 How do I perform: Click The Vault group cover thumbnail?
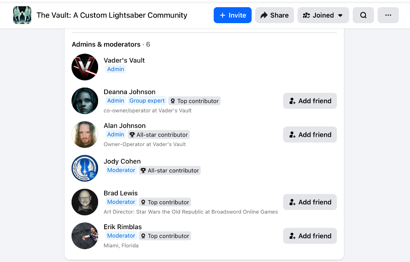(22, 15)
